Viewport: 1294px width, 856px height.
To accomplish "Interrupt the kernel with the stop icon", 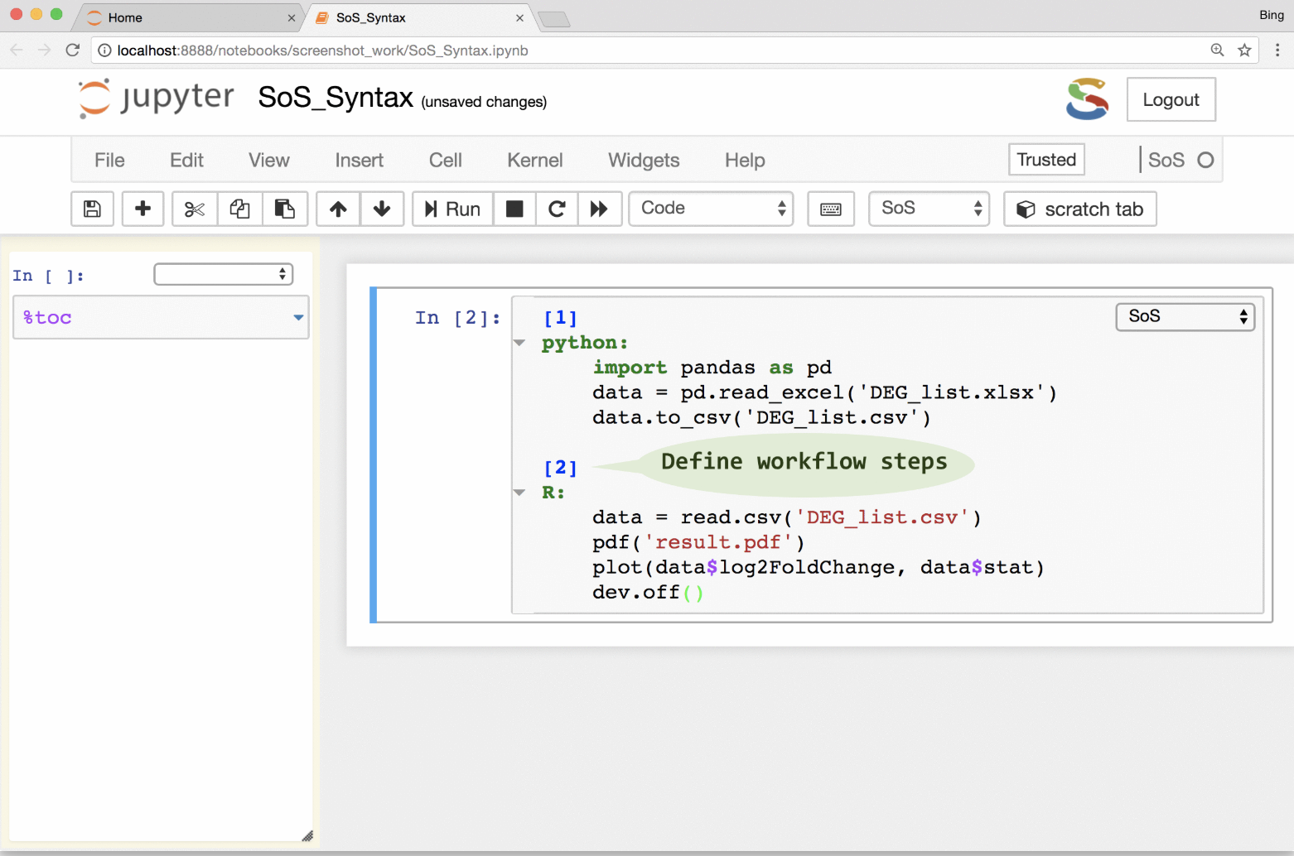I will click(x=514, y=209).
